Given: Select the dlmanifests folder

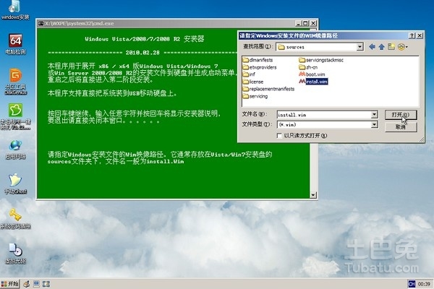Looking at the screenshot, I should click(258, 60).
